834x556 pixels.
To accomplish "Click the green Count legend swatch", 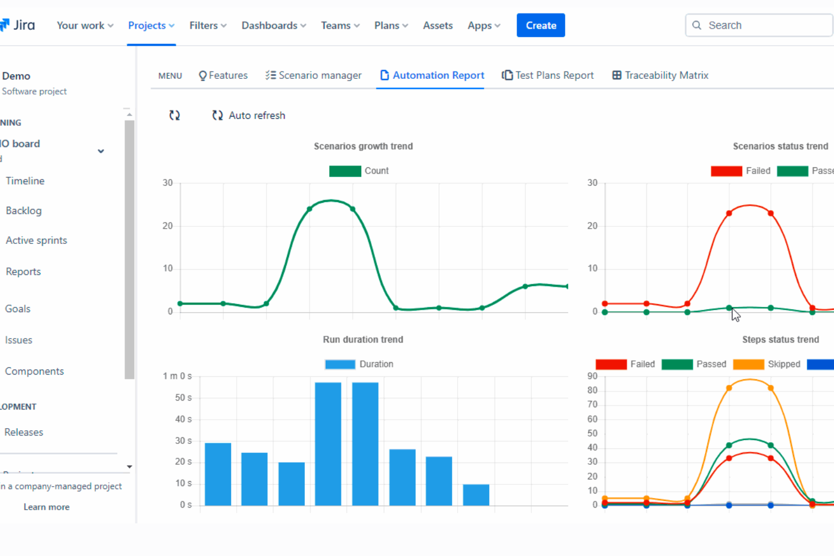I will tap(344, 170).
